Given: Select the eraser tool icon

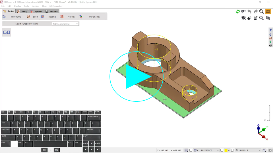Looking at the screenshot, I should (249, 18).
